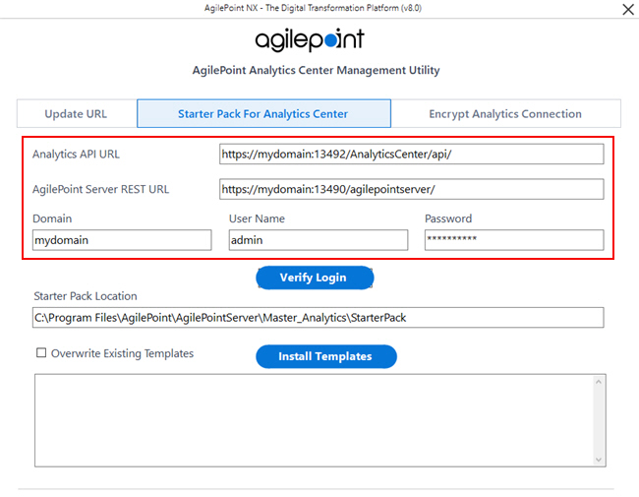639x497 pixels.
Task: Click the User Name label text
Action: point(257,218)
